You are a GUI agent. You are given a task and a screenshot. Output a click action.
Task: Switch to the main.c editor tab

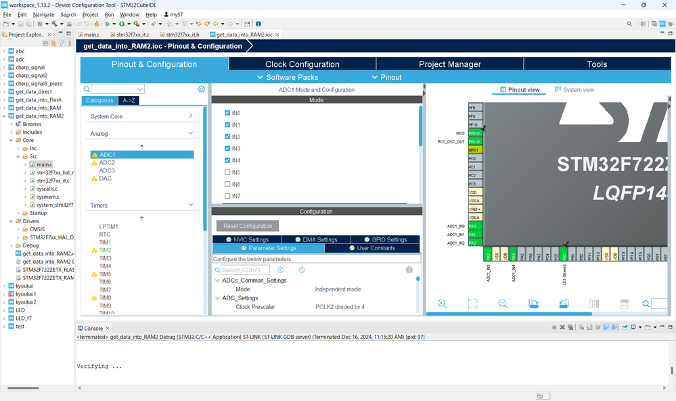pyautogui.click(x=89, y=34)
